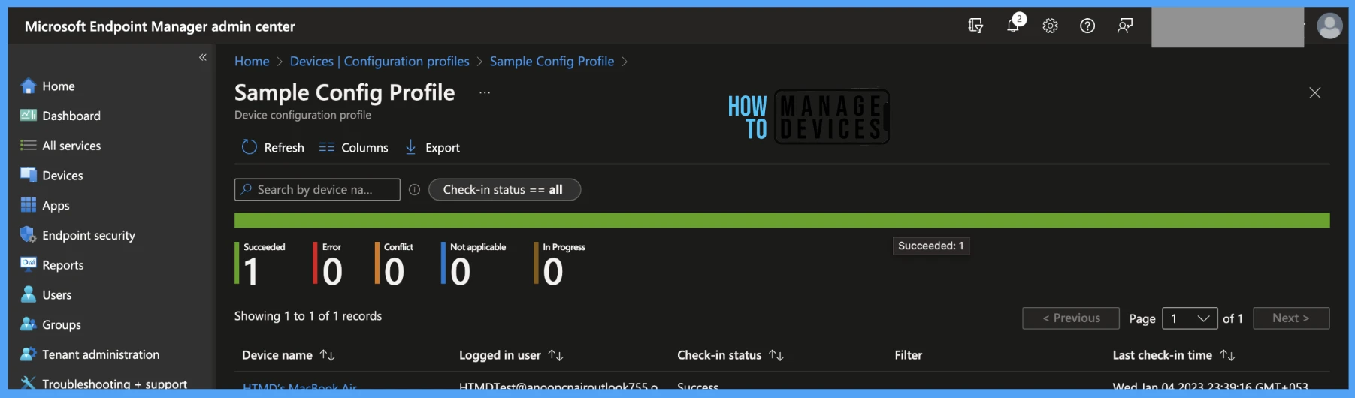
Task: Sort by the Check-in status column
Action: [x=730, y=355]
